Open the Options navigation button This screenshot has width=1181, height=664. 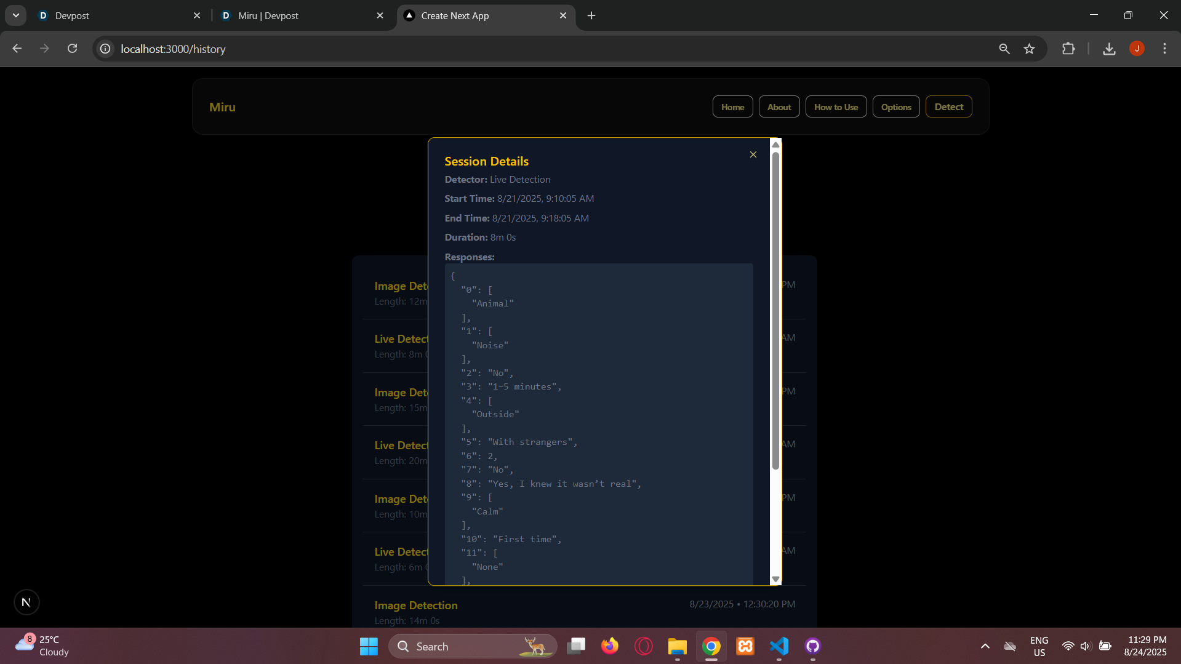click(895, 106)
